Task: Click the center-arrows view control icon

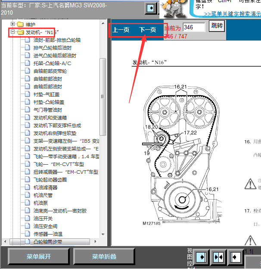Action: coord(218,257)
